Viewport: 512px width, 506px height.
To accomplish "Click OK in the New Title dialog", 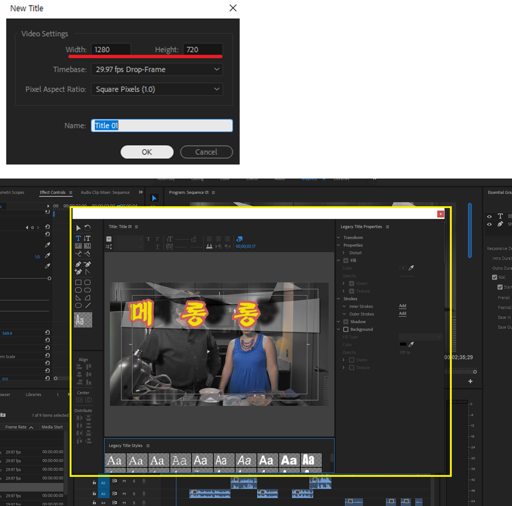I will click(147, 152).
